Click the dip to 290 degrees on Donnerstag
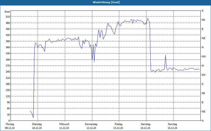Screen dimensions: 211x131 94,62
